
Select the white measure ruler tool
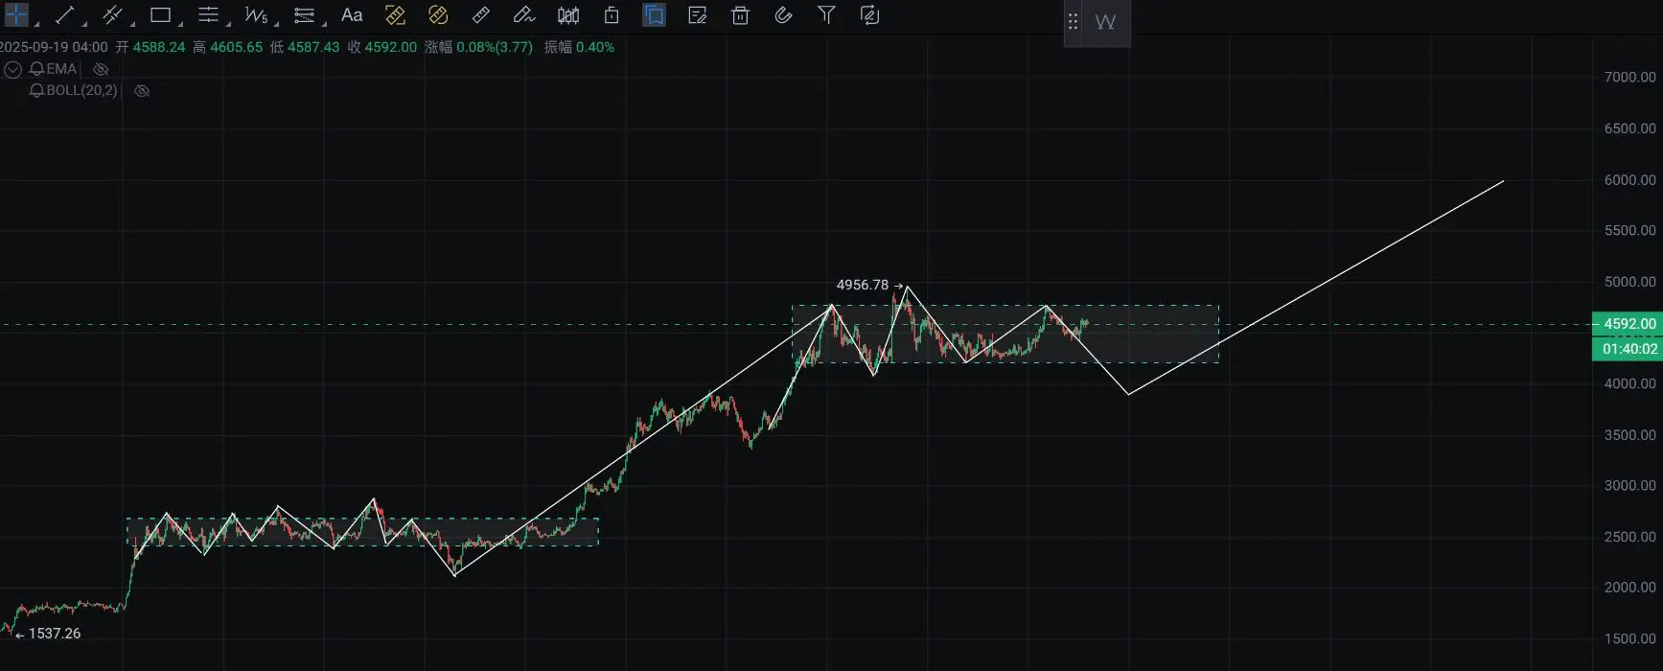[x=481, y=14]
